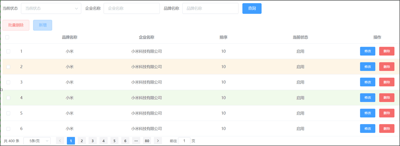
Task: Click the 批量删除 batch delete button
Action: point(16,25)
